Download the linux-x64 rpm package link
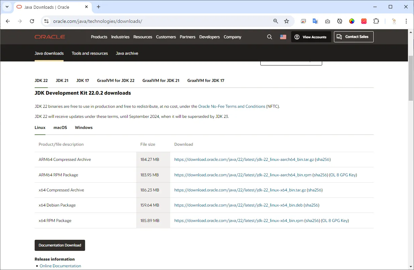The height and width of the screenshot is (270, 414). click(239, 221)
